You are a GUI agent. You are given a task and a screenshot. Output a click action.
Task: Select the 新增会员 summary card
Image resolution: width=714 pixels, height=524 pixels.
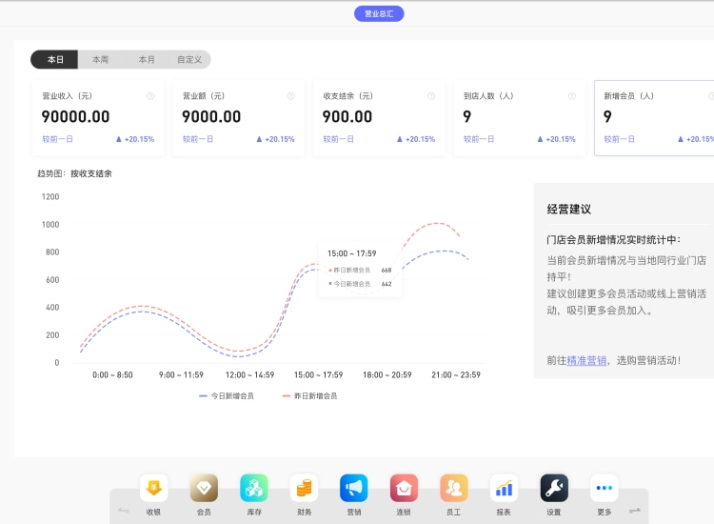[655, 117]
